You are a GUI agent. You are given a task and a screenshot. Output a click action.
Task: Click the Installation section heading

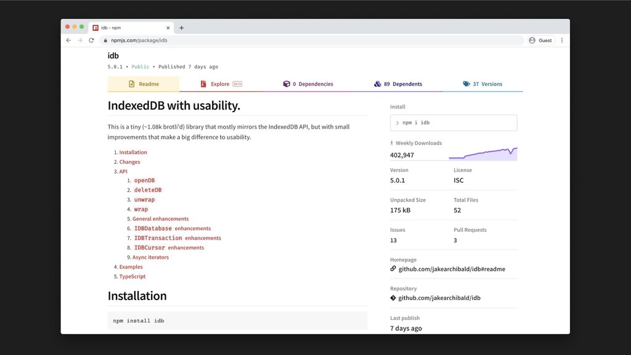tap(137, 296)
